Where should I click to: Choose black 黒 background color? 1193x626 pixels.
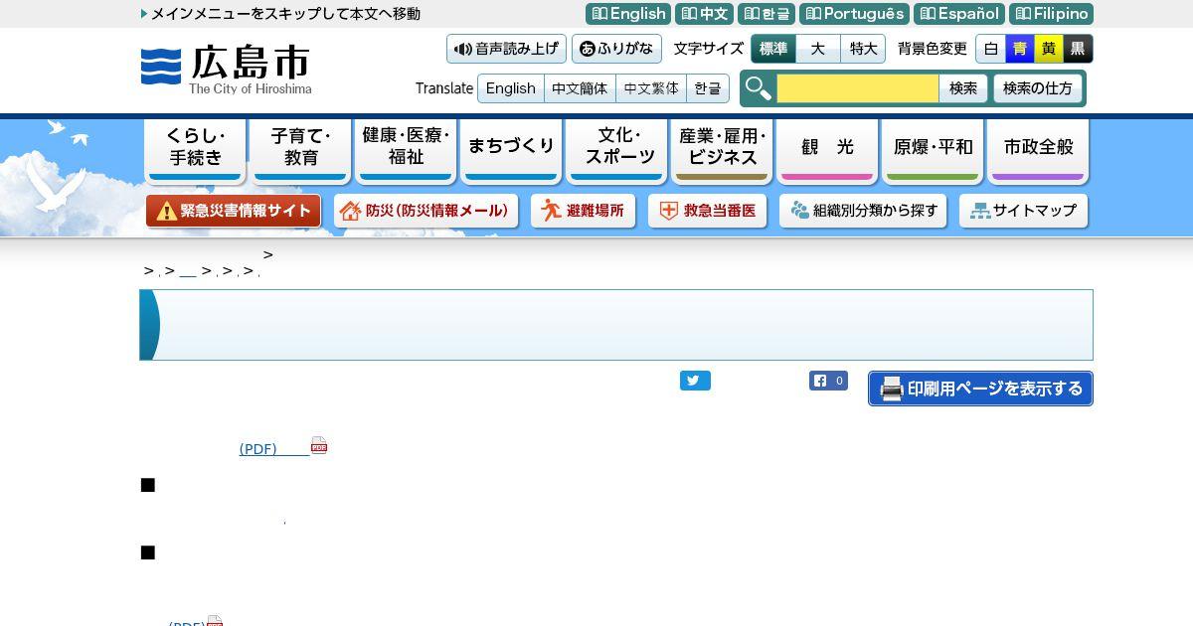pos(1078,49)
